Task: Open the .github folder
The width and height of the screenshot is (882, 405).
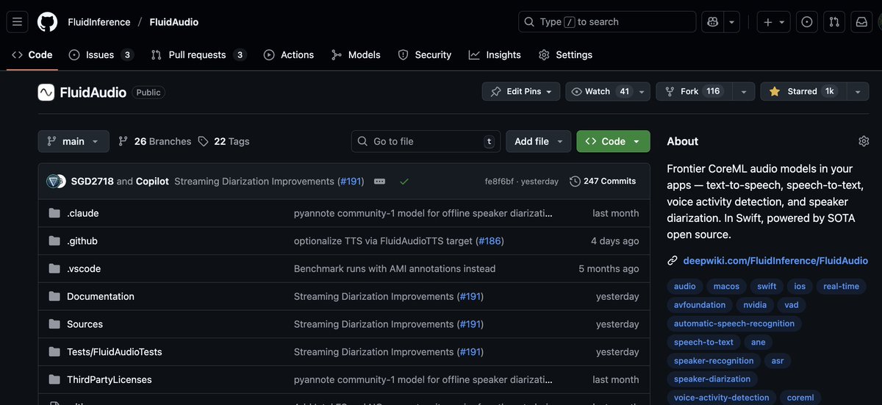Action: pos(82,241)
